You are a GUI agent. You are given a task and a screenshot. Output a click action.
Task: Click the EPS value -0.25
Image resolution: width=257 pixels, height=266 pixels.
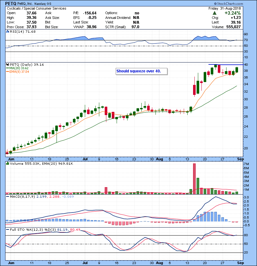click(x=92, y=18)
